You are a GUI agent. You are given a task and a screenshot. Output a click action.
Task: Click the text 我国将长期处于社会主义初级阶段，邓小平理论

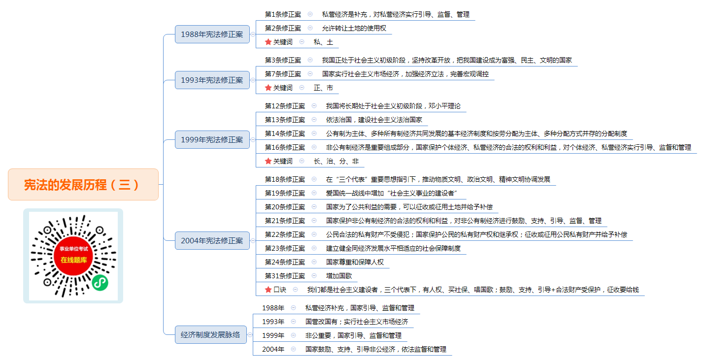(x=393, y=106)
